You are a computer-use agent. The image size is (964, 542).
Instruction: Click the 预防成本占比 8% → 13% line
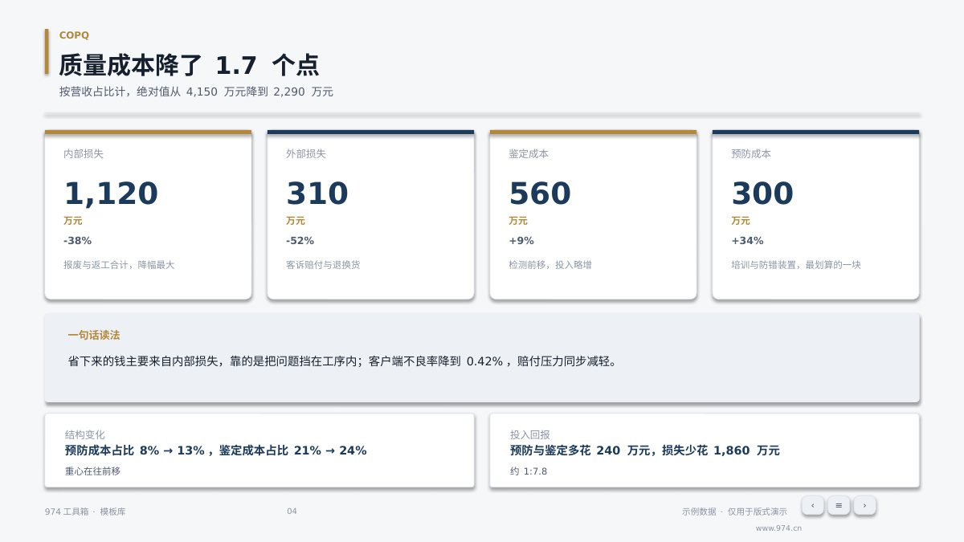[x=216, y=450]
